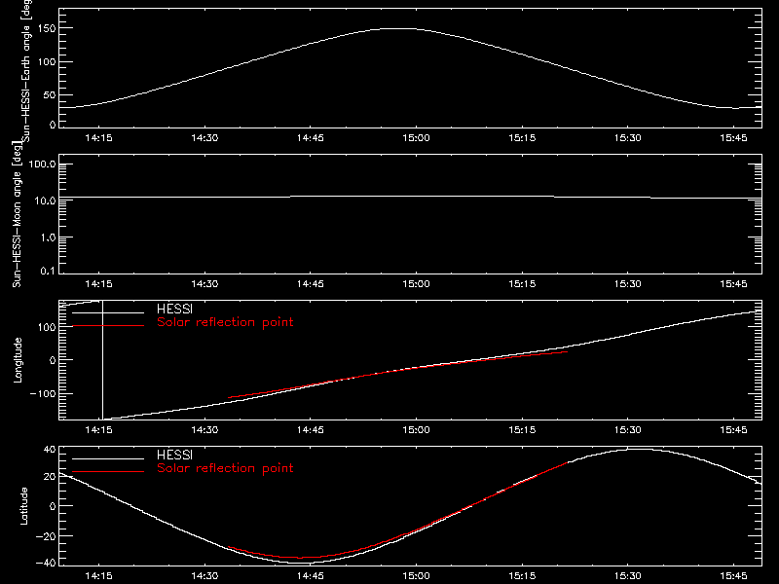Click the 0.1 tick on Moon angle axis
The image size is (779, 584).
[48, 271]
